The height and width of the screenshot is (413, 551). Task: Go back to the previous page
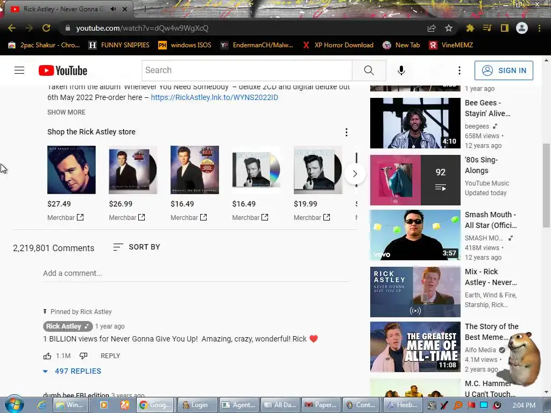point(12,28)
